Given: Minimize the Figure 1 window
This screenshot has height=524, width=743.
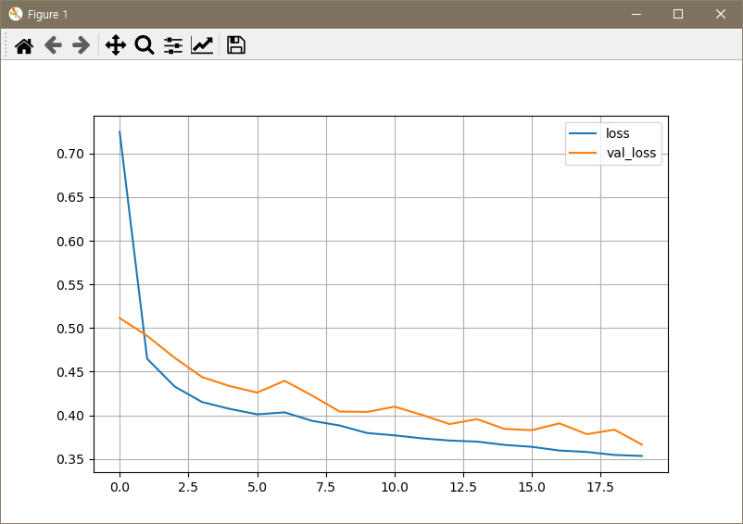Looking at the screenshot, I should point(636,14).
